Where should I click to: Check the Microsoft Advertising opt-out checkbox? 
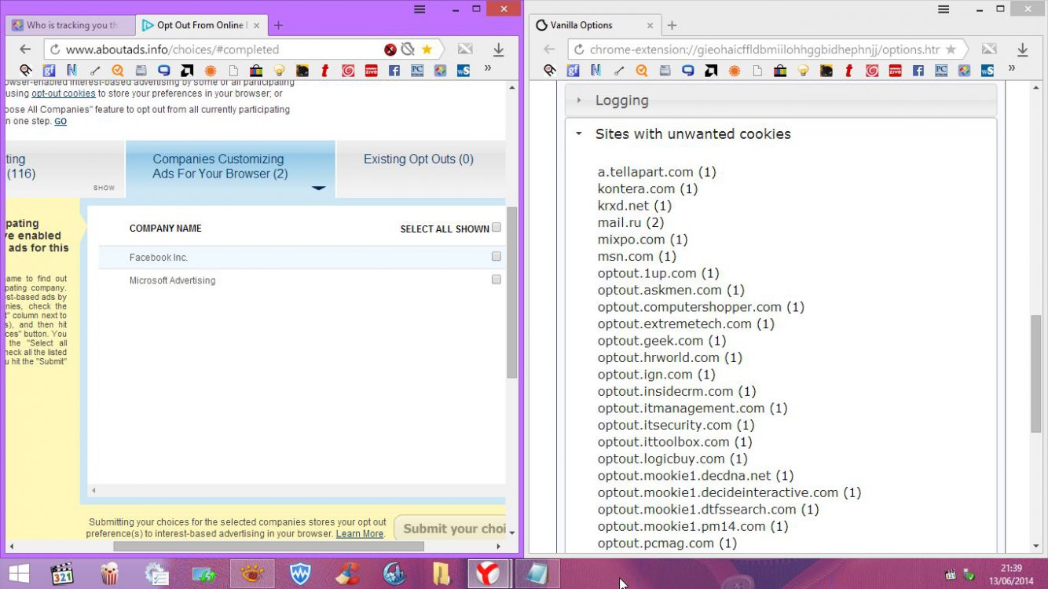[497, 279]
